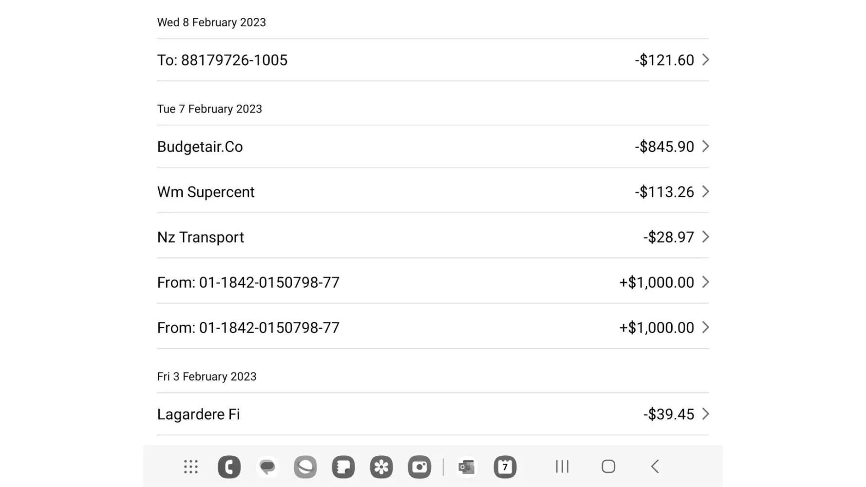Open the app drawer grid icon
This screenshot has width=866, height=487.
pyautogui.click(x=190, y=467)
